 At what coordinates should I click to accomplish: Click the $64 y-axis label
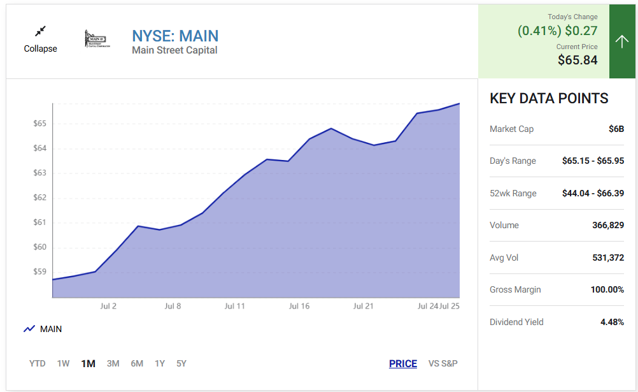click(40, 149)
